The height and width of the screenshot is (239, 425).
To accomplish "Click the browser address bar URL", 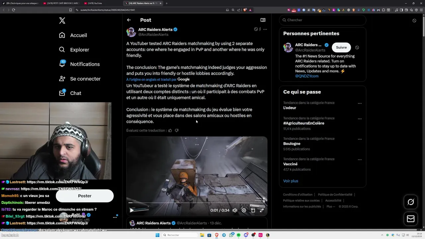I will tap(108, 10).
